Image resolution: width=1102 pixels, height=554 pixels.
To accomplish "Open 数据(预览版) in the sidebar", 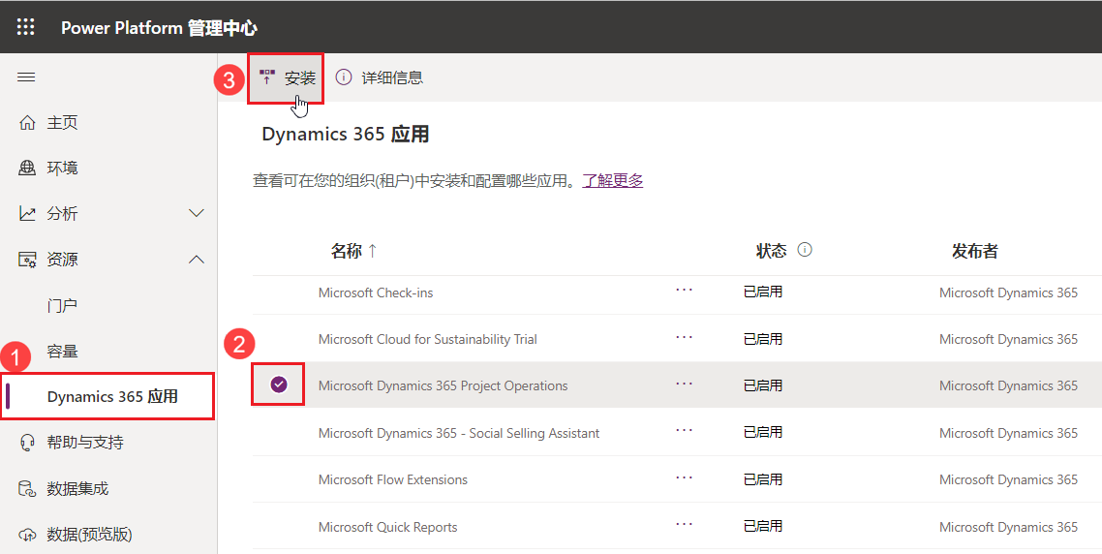I will point(89,535).
